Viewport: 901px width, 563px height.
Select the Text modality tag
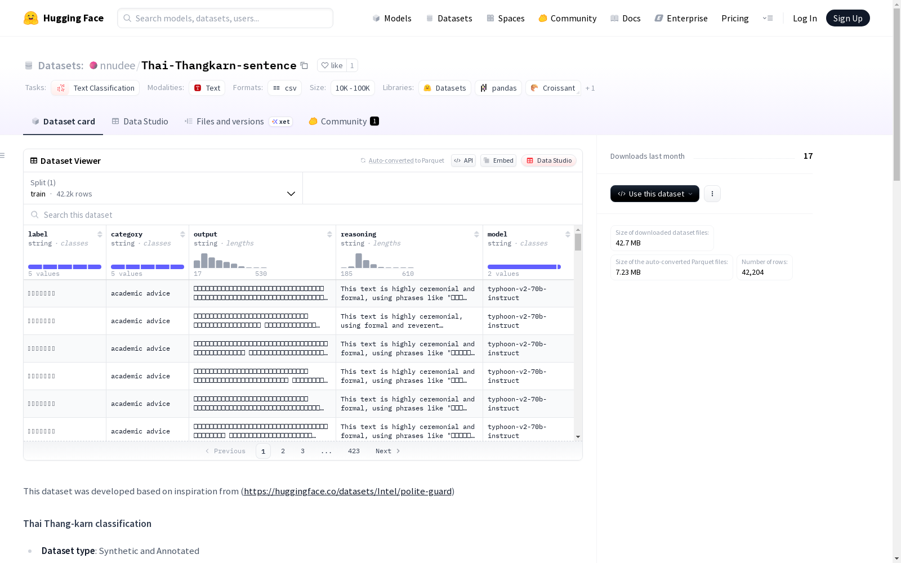[207, 88]
